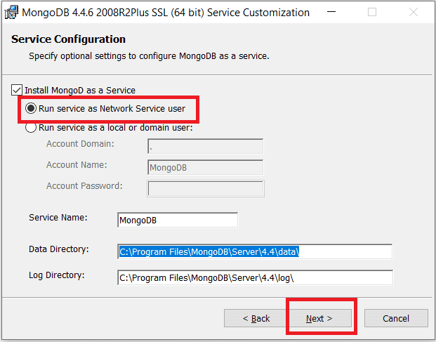Click the Account Domain text box

pos(206,146)
